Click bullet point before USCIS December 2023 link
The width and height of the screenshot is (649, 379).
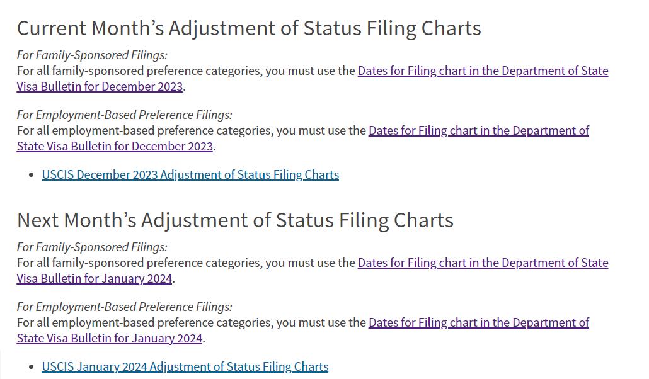point(32,175)
